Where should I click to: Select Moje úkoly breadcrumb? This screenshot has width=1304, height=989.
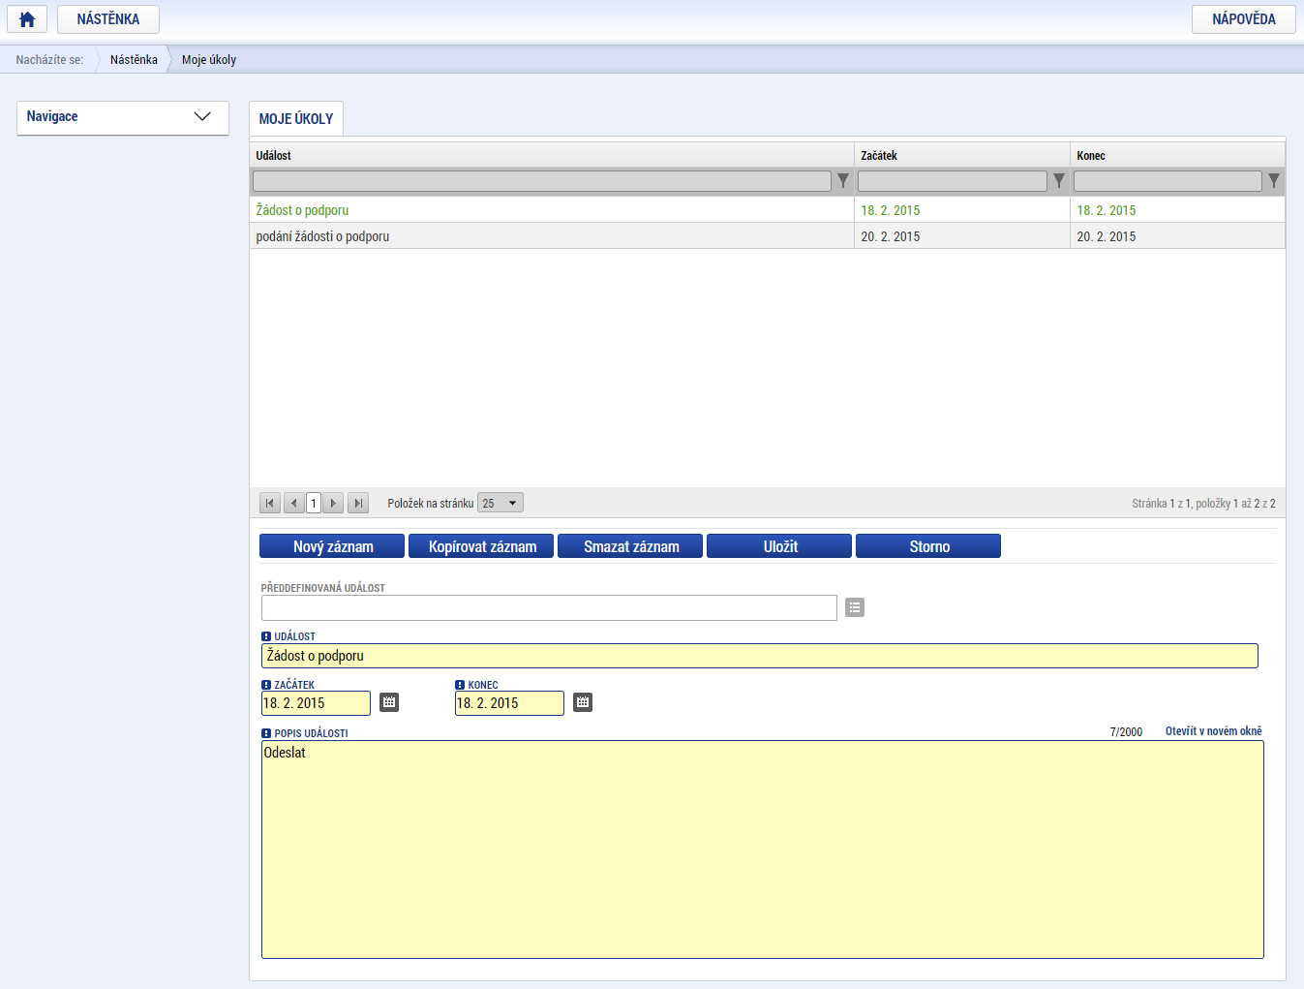point(209,60)
